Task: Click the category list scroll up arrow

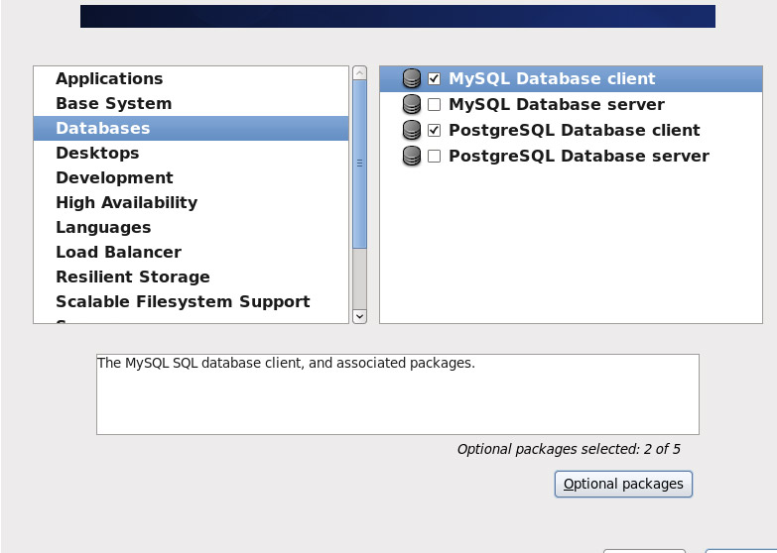Action: point(360,72)
